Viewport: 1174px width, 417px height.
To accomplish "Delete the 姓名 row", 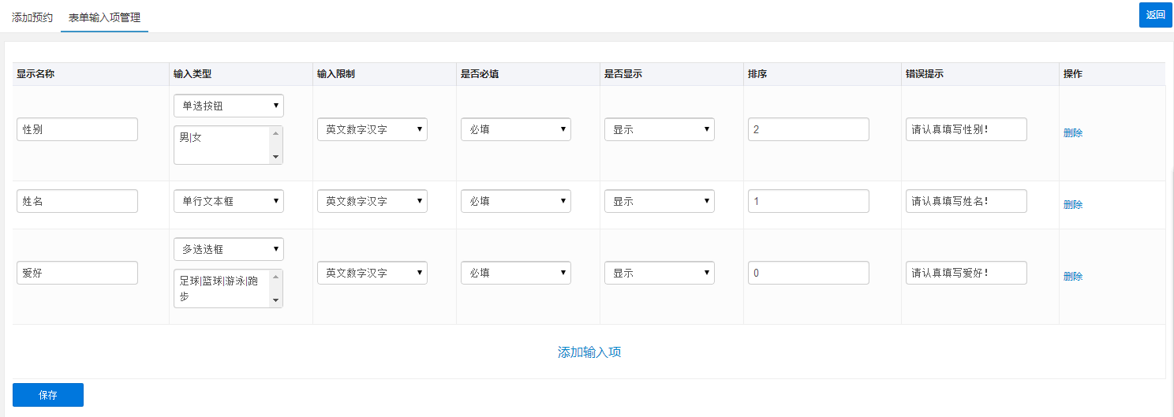I will [1073, 205].
